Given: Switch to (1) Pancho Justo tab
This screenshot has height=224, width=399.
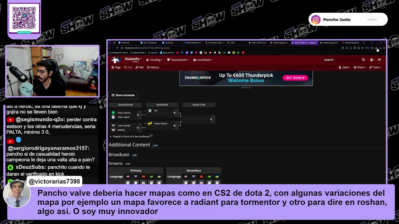Looking at the screenshot, I should pos(214,43).
